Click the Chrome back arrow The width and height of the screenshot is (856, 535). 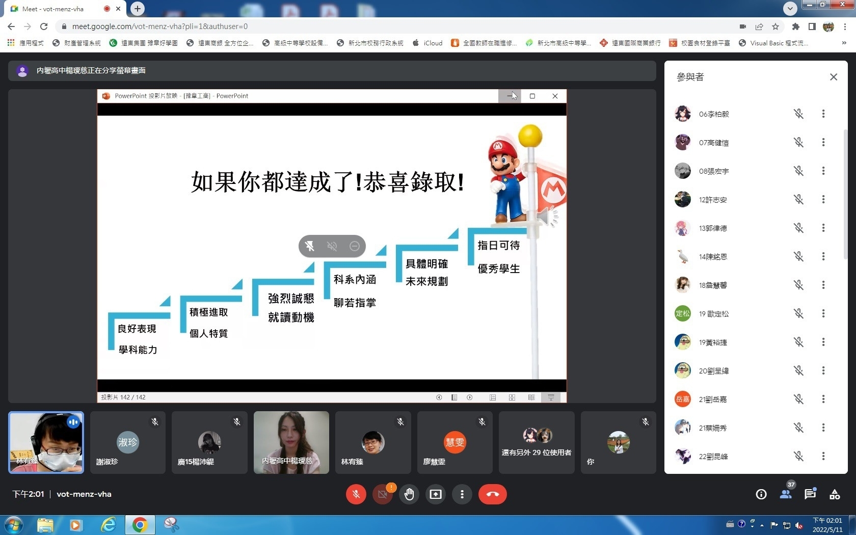tap(11, 26)
